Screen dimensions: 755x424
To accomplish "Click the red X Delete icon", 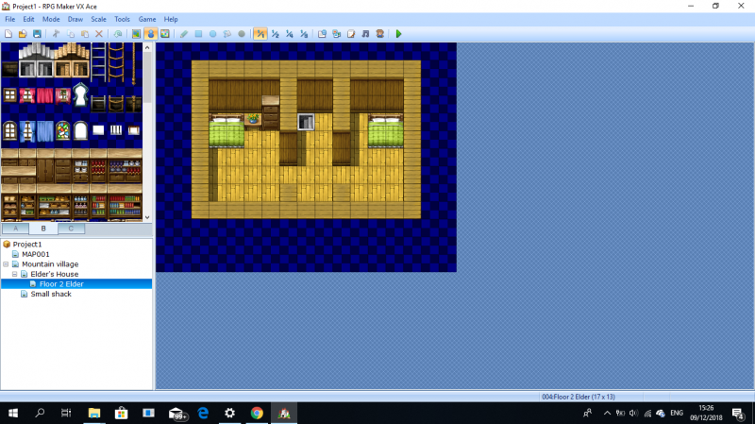I will tap(99, 34).
